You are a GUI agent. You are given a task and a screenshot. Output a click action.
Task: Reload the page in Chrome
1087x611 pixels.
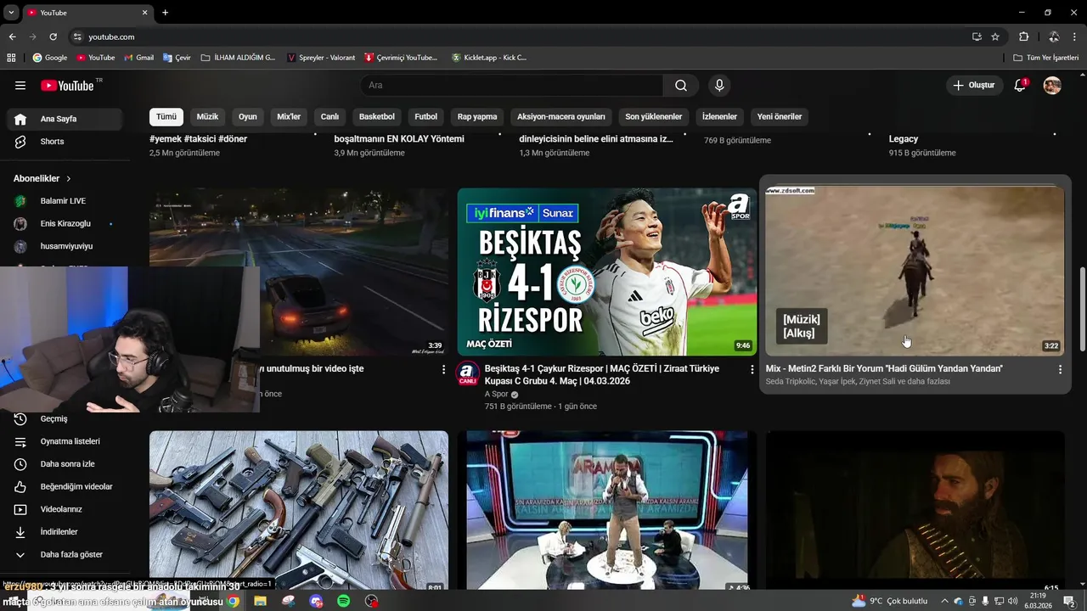(53, 36)
